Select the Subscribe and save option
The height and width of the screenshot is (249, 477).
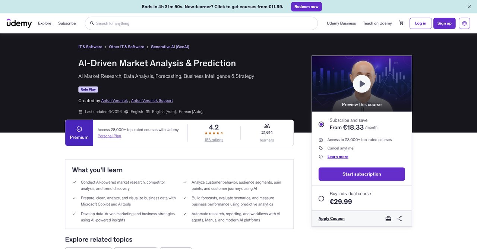tap(321, 124)
